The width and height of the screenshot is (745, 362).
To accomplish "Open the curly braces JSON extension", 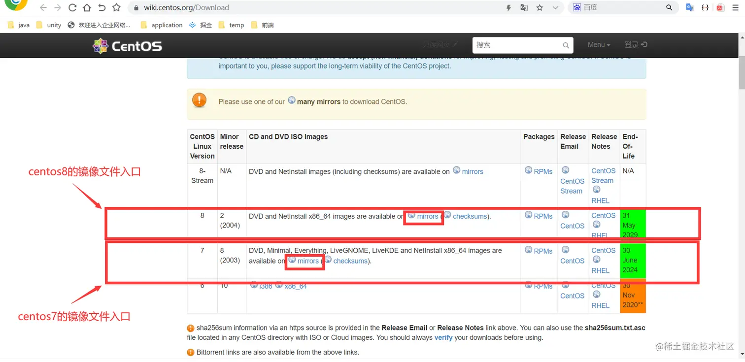I will click(x=705, y=8).
